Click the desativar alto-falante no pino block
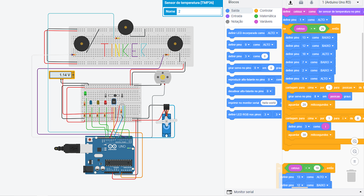This screenshot has width=364, height=196. pyautogui.click(x=251, y=91)
